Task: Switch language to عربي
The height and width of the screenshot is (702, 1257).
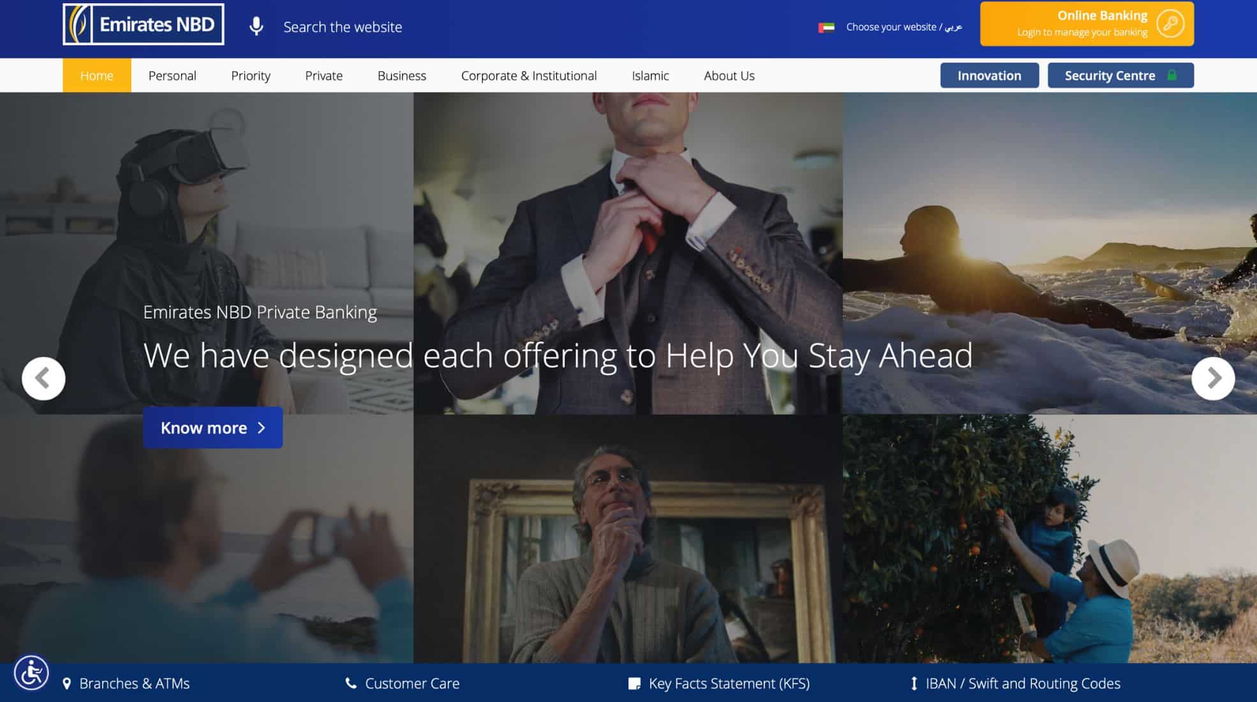Action: click(953, 27)
